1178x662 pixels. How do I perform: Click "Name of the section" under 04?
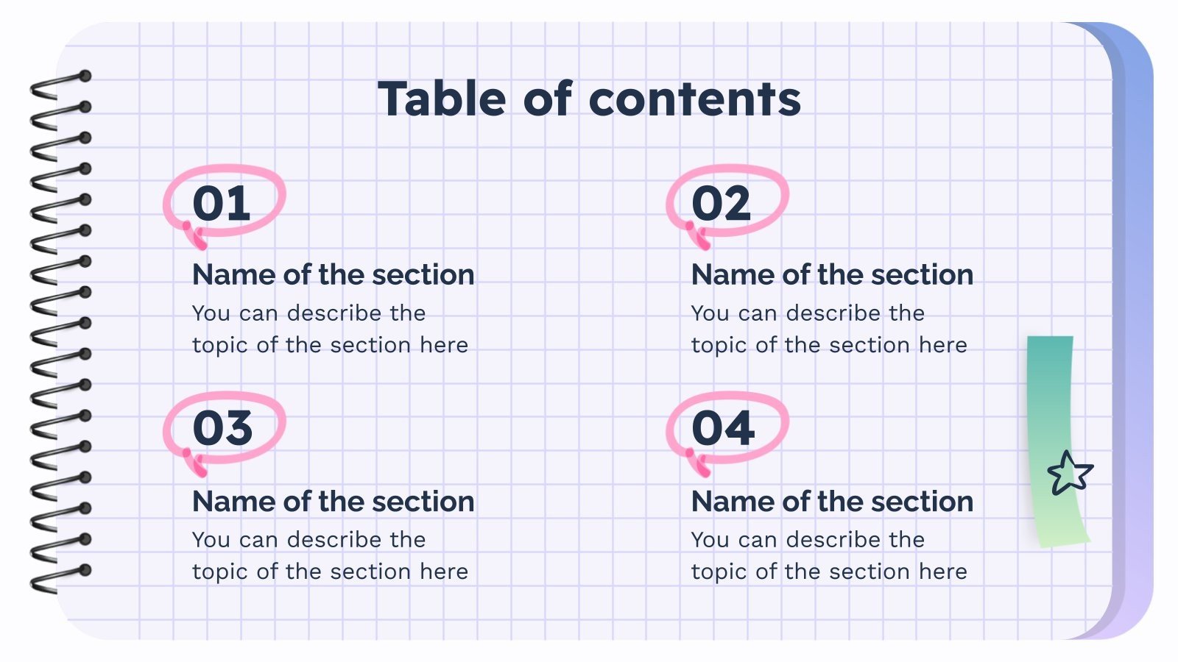pyautogui.click(x=832, y=501)
